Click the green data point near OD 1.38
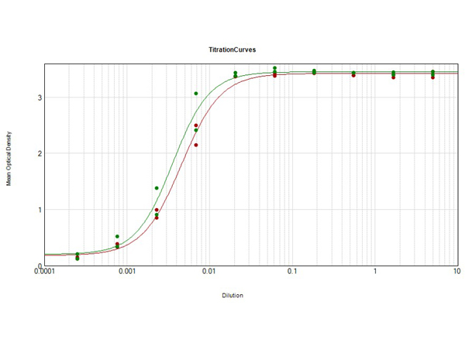465x346 pixels. tap(157, 188)
